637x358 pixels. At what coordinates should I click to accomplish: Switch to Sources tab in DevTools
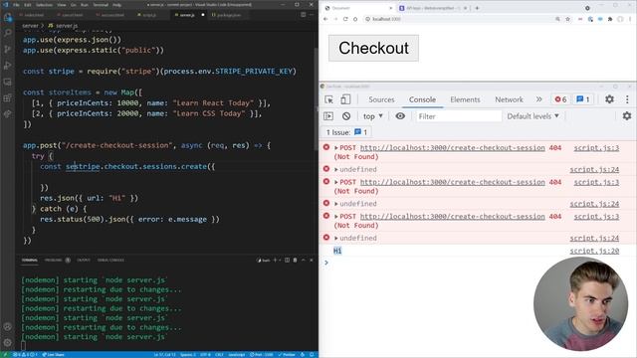pyautogui.click(x=381, y=99)
